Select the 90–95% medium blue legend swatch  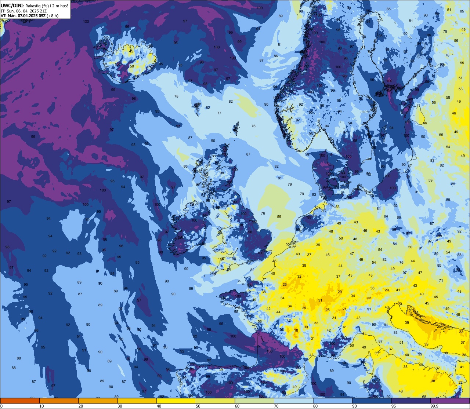[372, 401]
